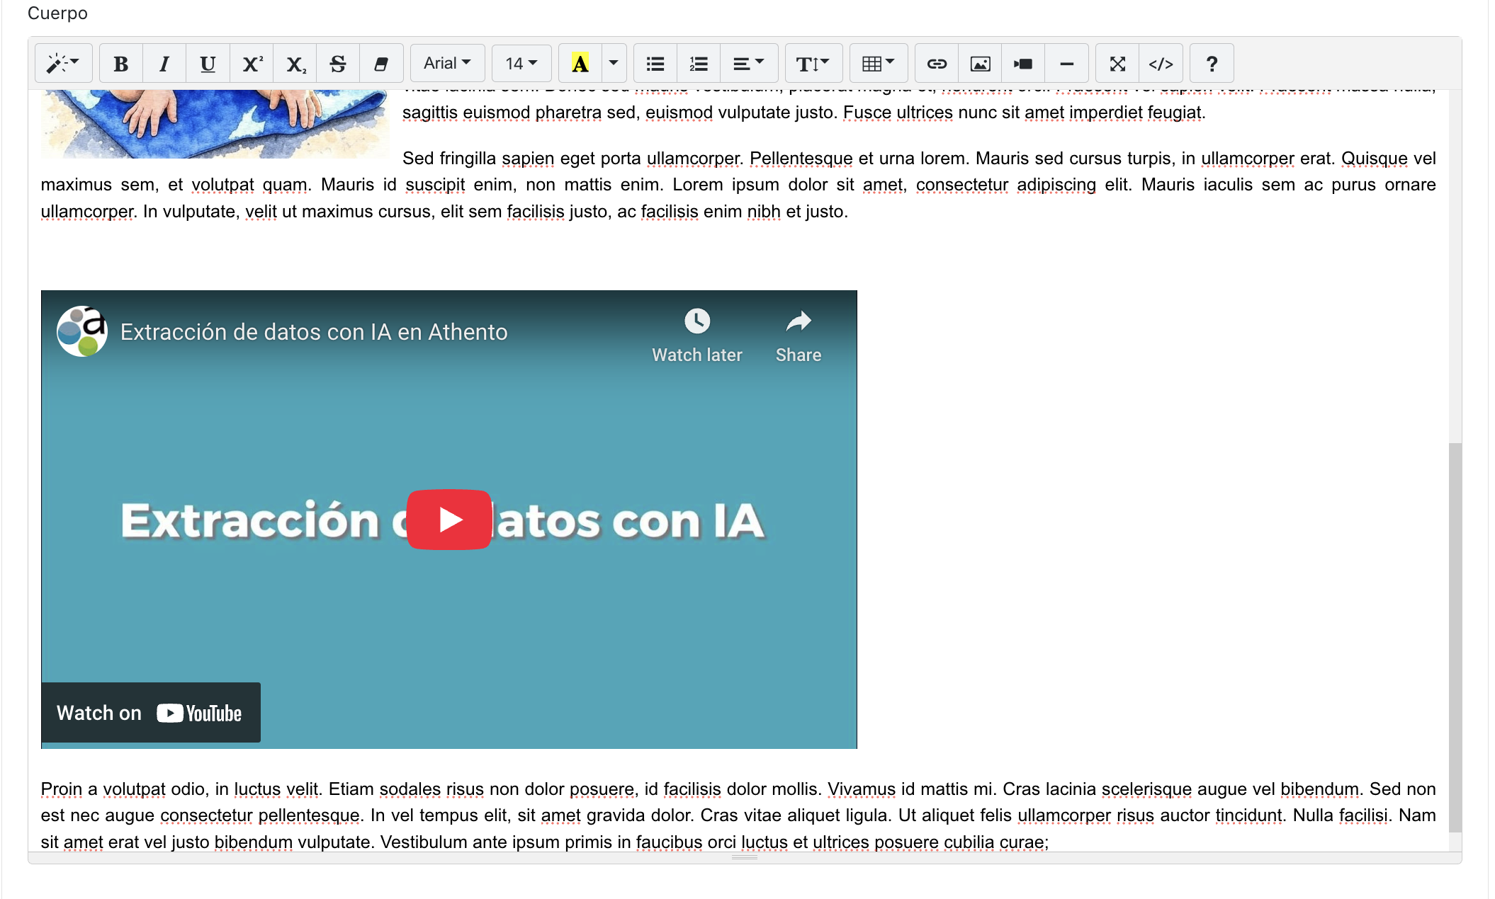
Task: Toggle italic formatting
Action: (164, 64)
